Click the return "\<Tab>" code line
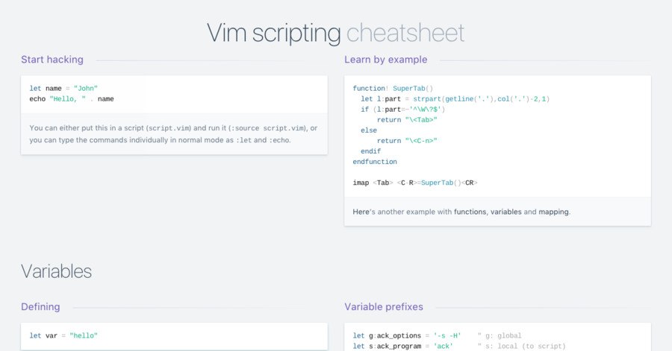 click(x=407, y=120)
